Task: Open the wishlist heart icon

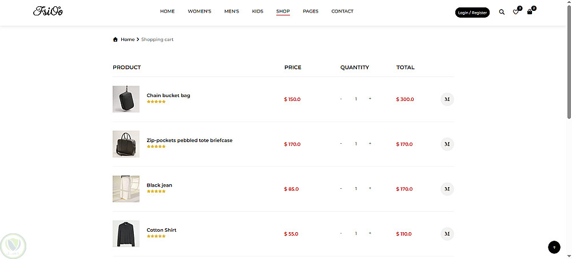Action: coord(515,12)
